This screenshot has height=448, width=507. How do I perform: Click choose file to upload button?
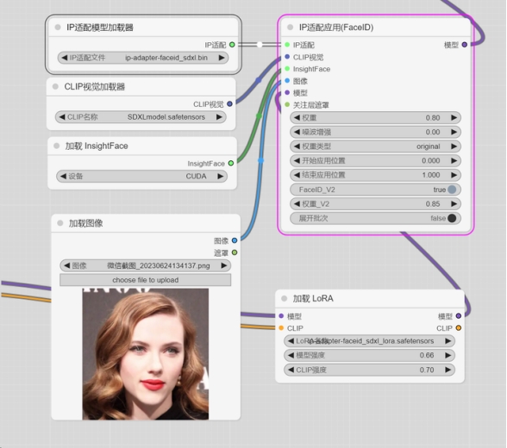[x=145, y=280]
